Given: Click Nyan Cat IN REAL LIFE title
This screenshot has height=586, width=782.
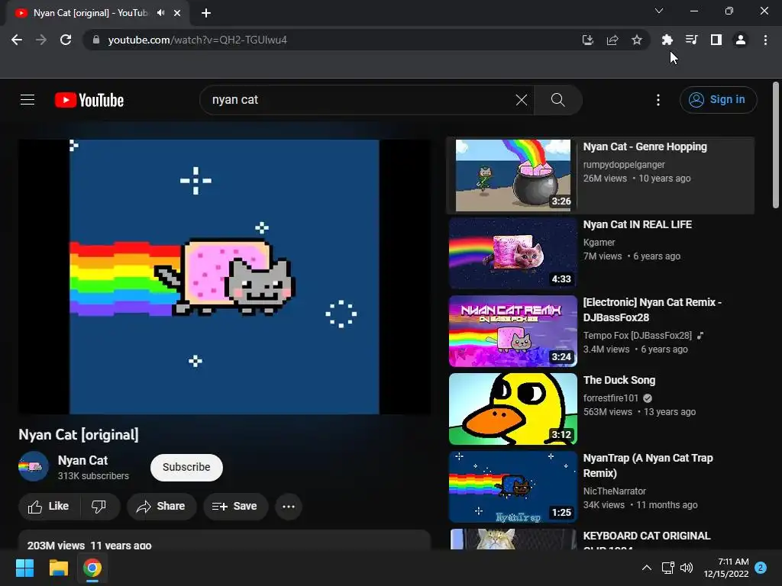Looking at the screenshot, I should (638, 224).
